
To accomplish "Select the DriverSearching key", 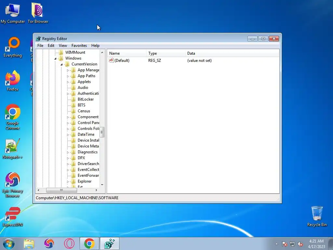I will [88, 164].
